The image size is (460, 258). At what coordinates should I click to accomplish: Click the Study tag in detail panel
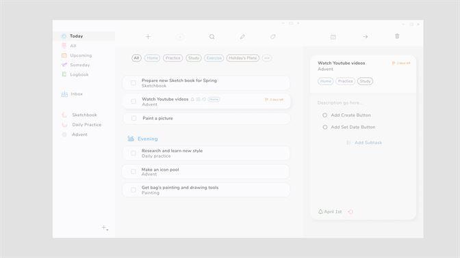click(x=365, y=81)
